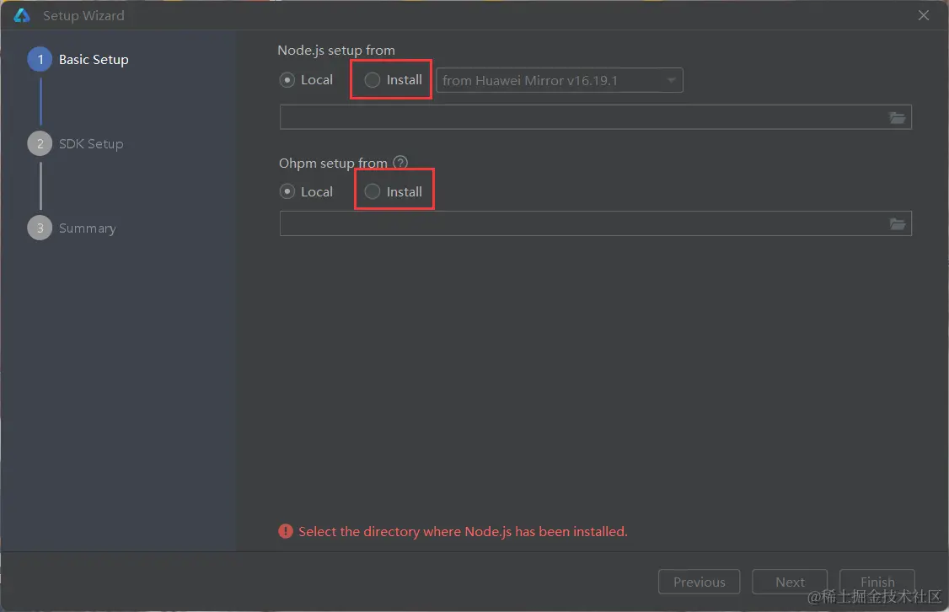Viewport: 949px width, 612px height.
Task: Go to Basic Setup step
Action: (x=78, y=59)
